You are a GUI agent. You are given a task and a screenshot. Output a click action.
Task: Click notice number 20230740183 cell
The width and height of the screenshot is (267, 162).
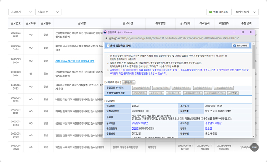coord(16,87)
